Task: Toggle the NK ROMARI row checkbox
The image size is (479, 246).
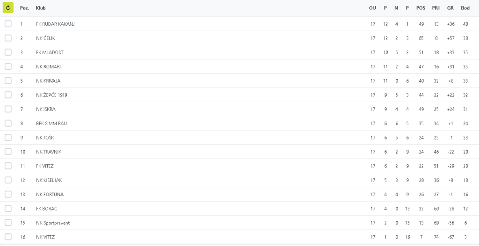Action: [8, 67]
